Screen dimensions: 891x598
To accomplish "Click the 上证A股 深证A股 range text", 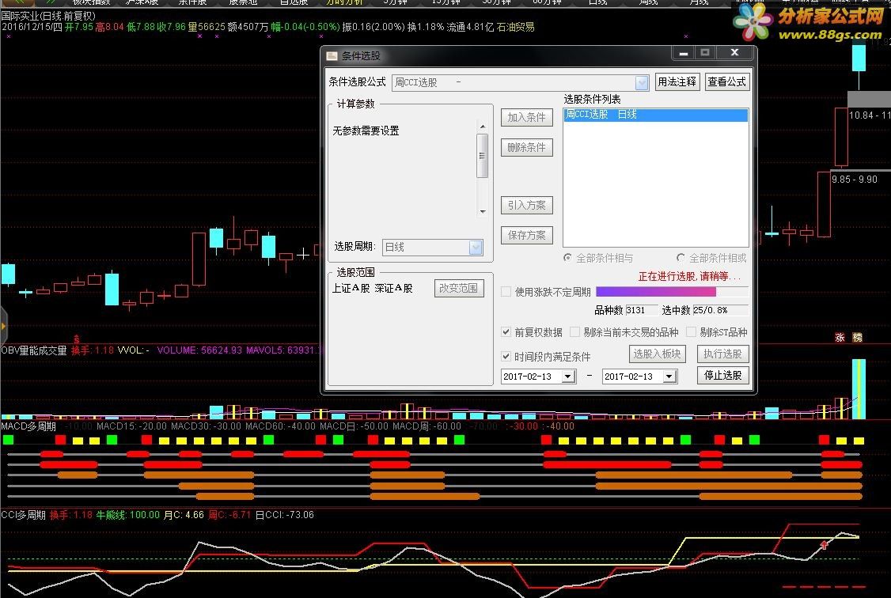I will [372, 289].
